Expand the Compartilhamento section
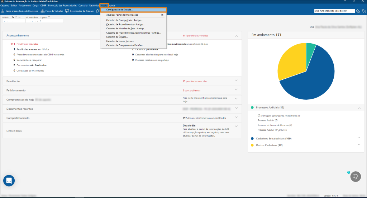Viewport: 367px width, 198px height. pos(236,117)
